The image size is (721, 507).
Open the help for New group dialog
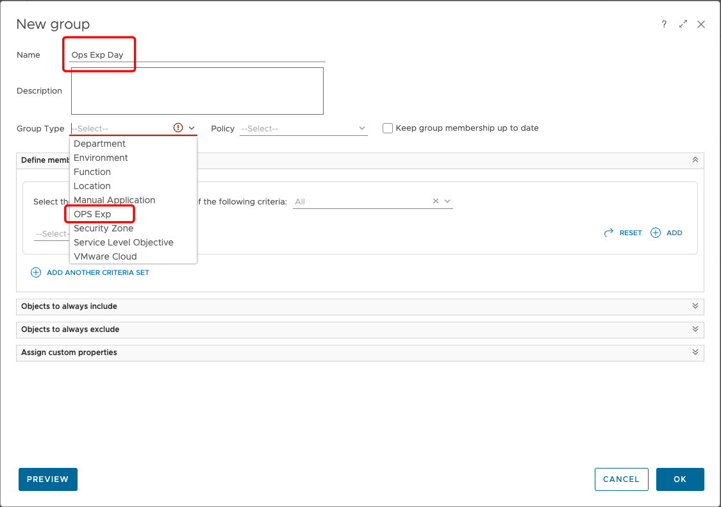tap(664, 24)
